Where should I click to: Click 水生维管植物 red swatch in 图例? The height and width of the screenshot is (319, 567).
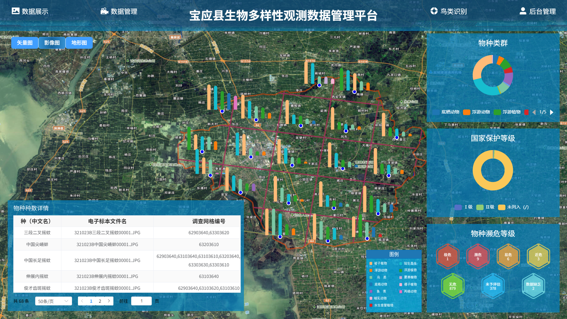(x=371, y=305)
